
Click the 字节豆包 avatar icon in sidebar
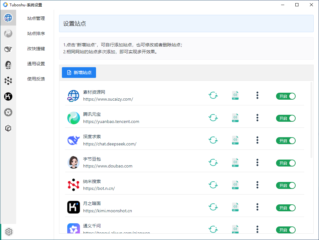[8, 65]
